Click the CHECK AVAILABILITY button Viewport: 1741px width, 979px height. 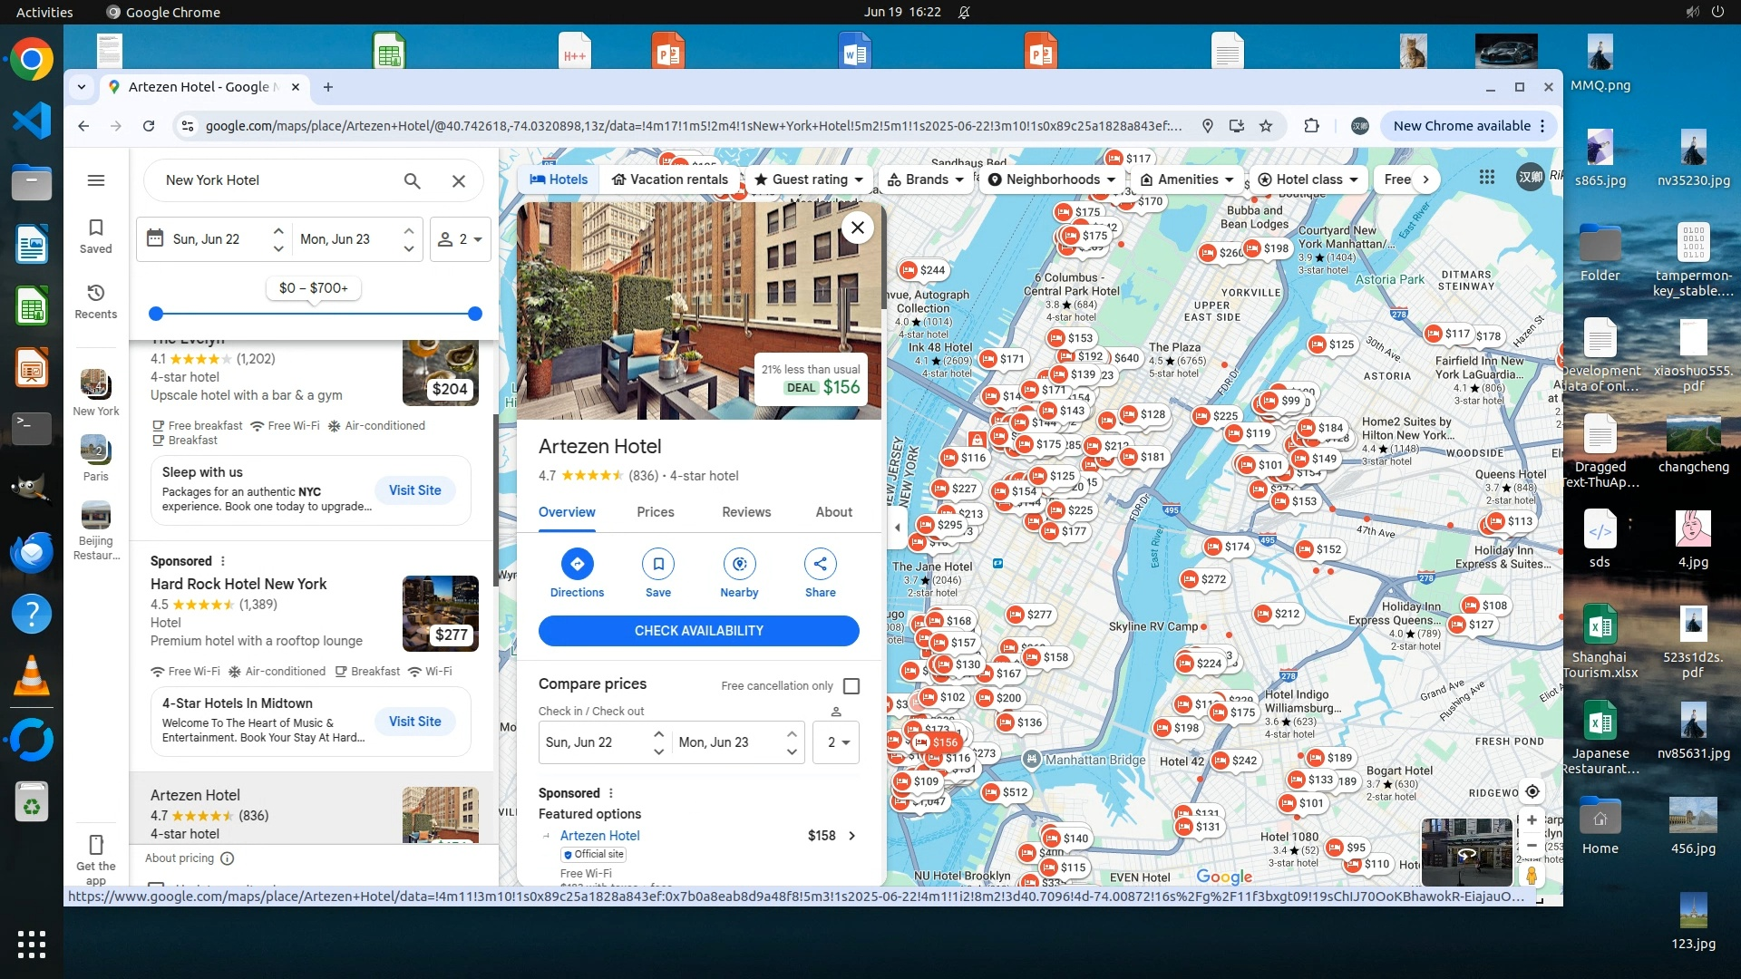pyautogui.click(x=698, y=631)
